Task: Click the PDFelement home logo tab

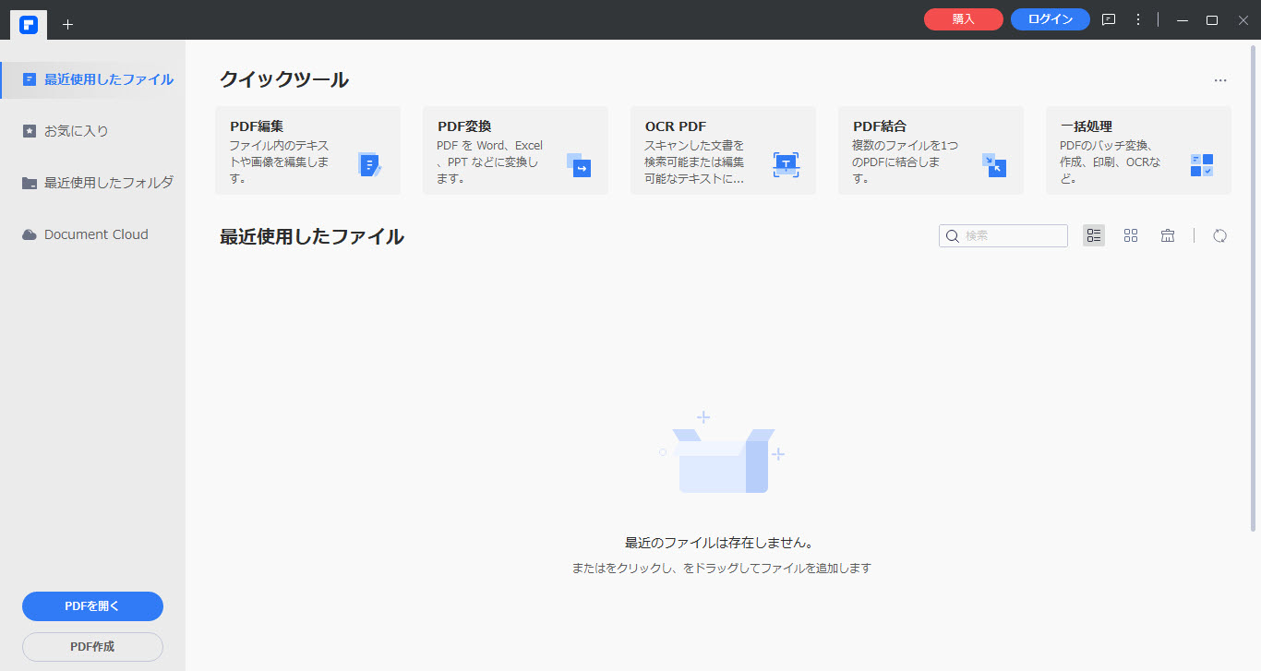Action: pos(29,23)
